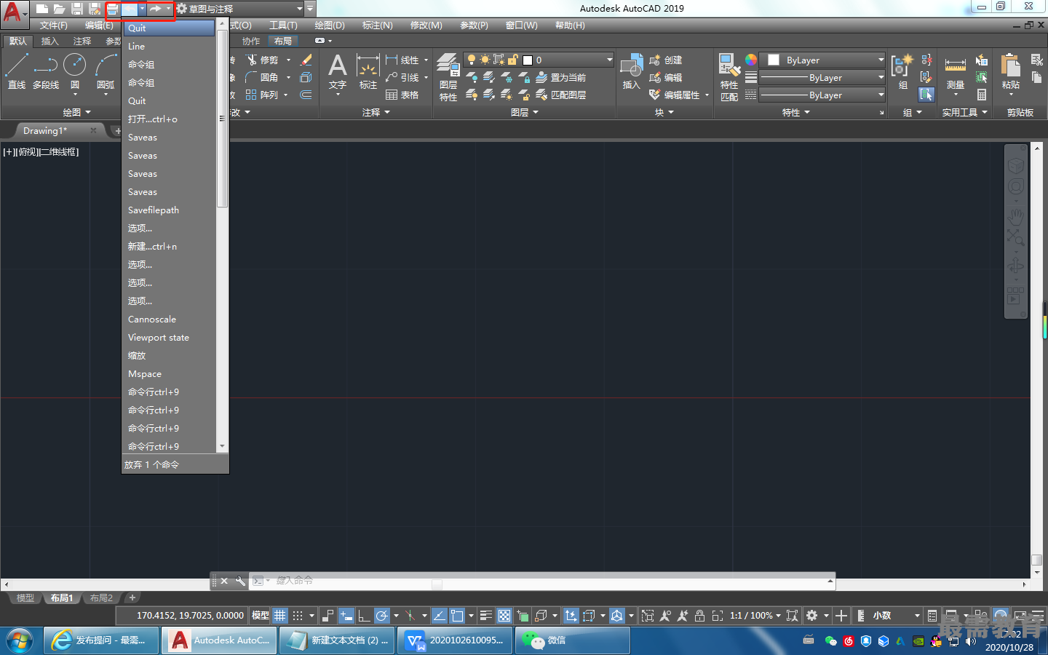The width and height of the screenshot is (1048, 655).
Task: Toggle viewport lock icon in status bar
Action: (699, 616)
